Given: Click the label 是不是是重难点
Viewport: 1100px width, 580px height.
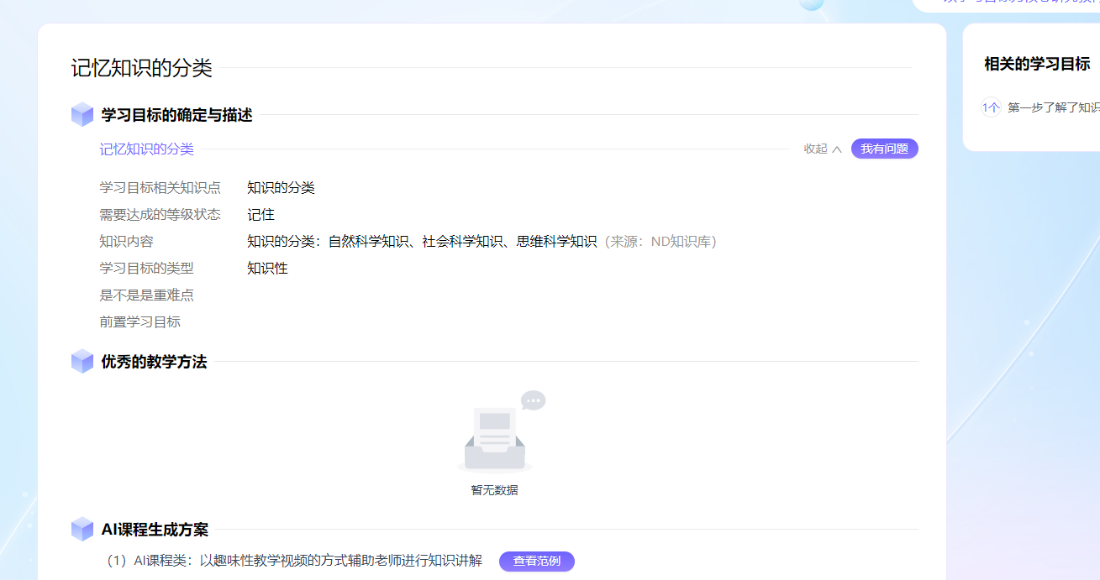Looking at the screenshot, I should tap(146, 295).
